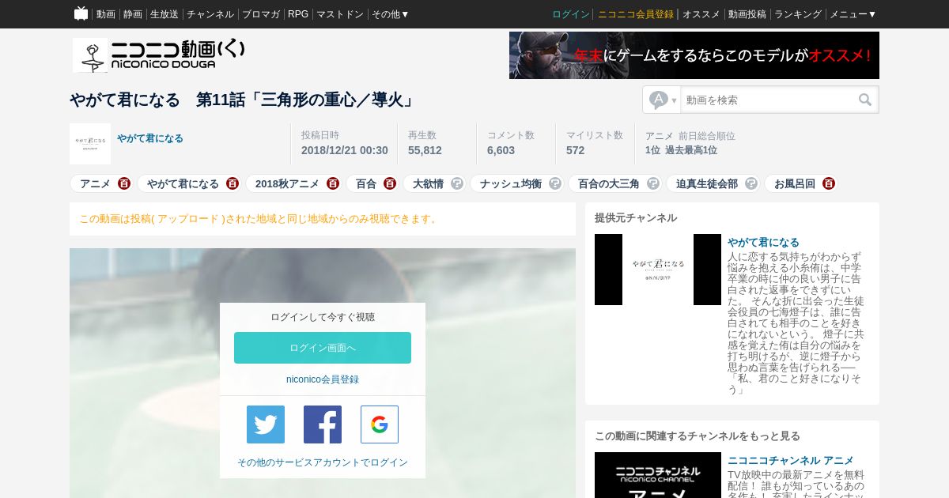The height and width of the screenshot is (498, 949).
Task: Open the 大欲情 tag
Action: 428,183
